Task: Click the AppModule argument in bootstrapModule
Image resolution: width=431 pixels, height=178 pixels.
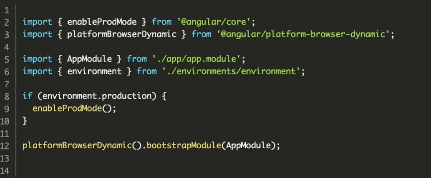Action: (x=243, y=146)
